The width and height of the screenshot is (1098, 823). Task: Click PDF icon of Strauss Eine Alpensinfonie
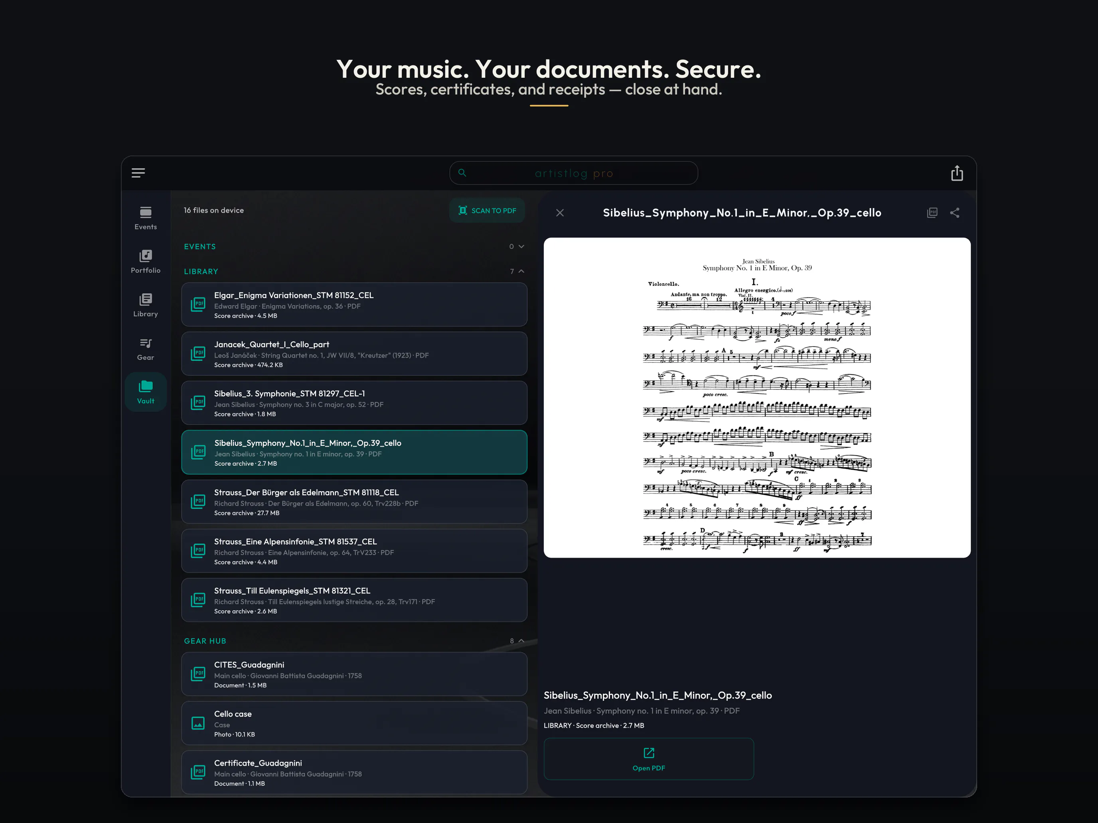[x=198, y=550]
